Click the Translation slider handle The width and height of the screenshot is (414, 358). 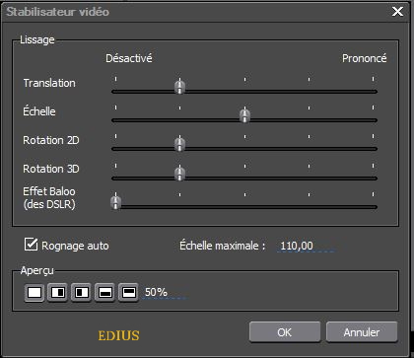pyautogui.click(x=179, y=87)
